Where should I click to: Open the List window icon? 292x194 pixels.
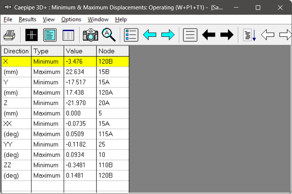coord(50,35)
